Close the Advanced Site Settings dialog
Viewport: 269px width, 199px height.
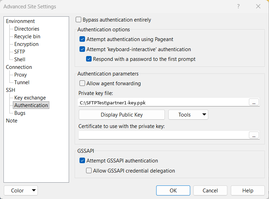[258, 7]
